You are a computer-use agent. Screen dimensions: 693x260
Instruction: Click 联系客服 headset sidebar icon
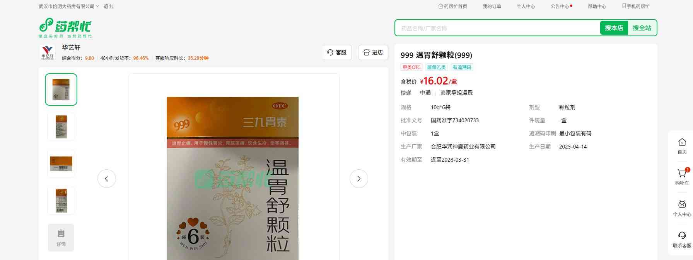pos(682,236)
